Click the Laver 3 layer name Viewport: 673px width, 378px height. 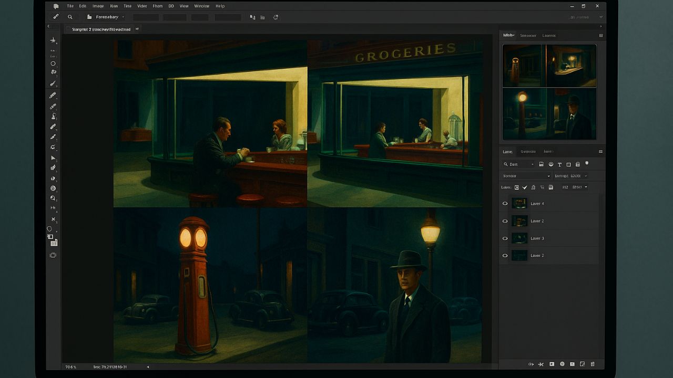point(537,238)
